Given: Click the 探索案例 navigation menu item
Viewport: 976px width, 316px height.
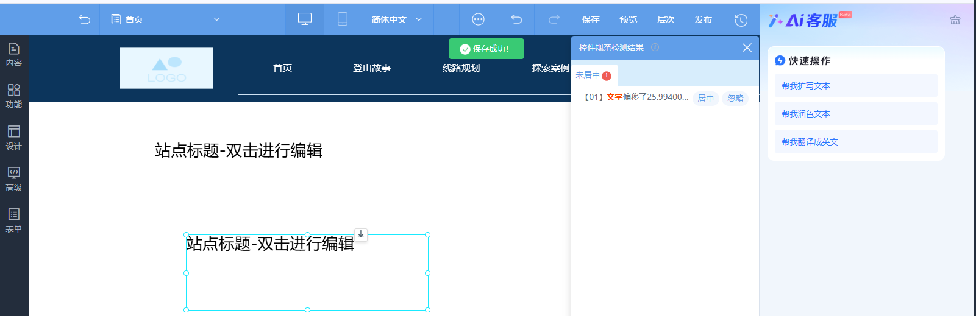Looking at the screenshot, I should 550,68.
